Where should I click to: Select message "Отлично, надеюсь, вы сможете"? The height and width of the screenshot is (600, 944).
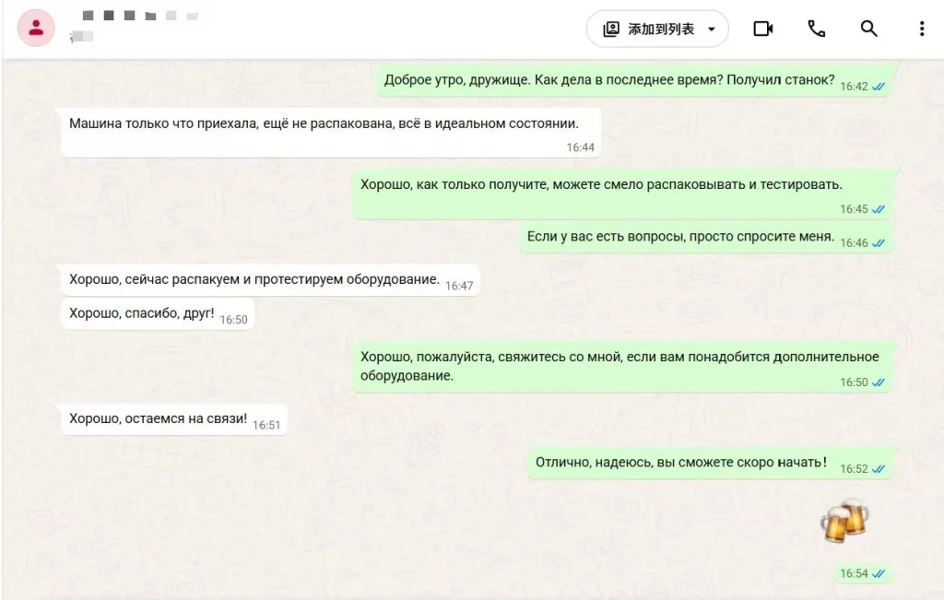point(709,464)
